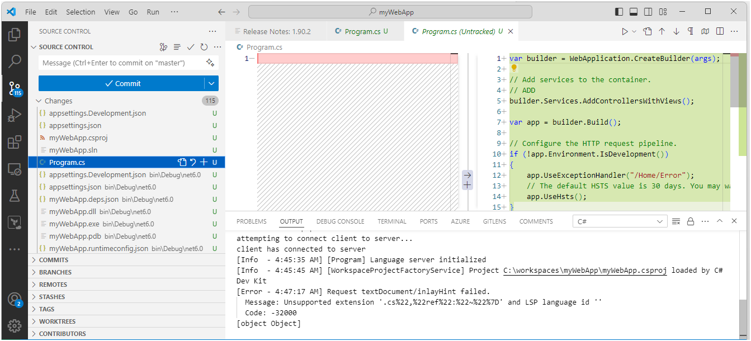Click the checkmark commit icon in Source Control header
The image size is (751, 341).
tap(191, 47)
